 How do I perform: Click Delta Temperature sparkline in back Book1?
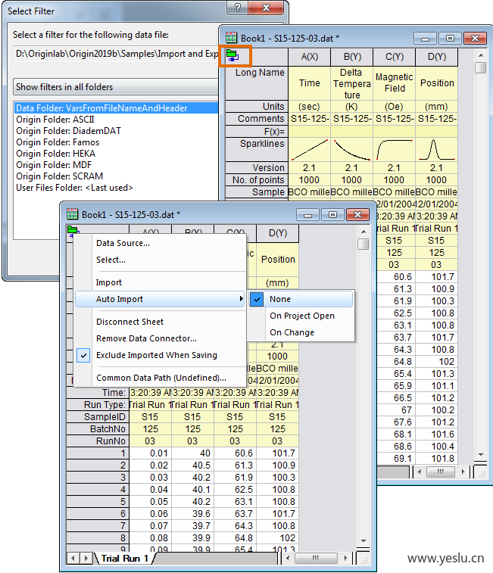(351, 149)
